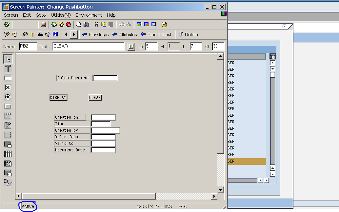
Task: Save the screen layout
Action: coord(44,24)
